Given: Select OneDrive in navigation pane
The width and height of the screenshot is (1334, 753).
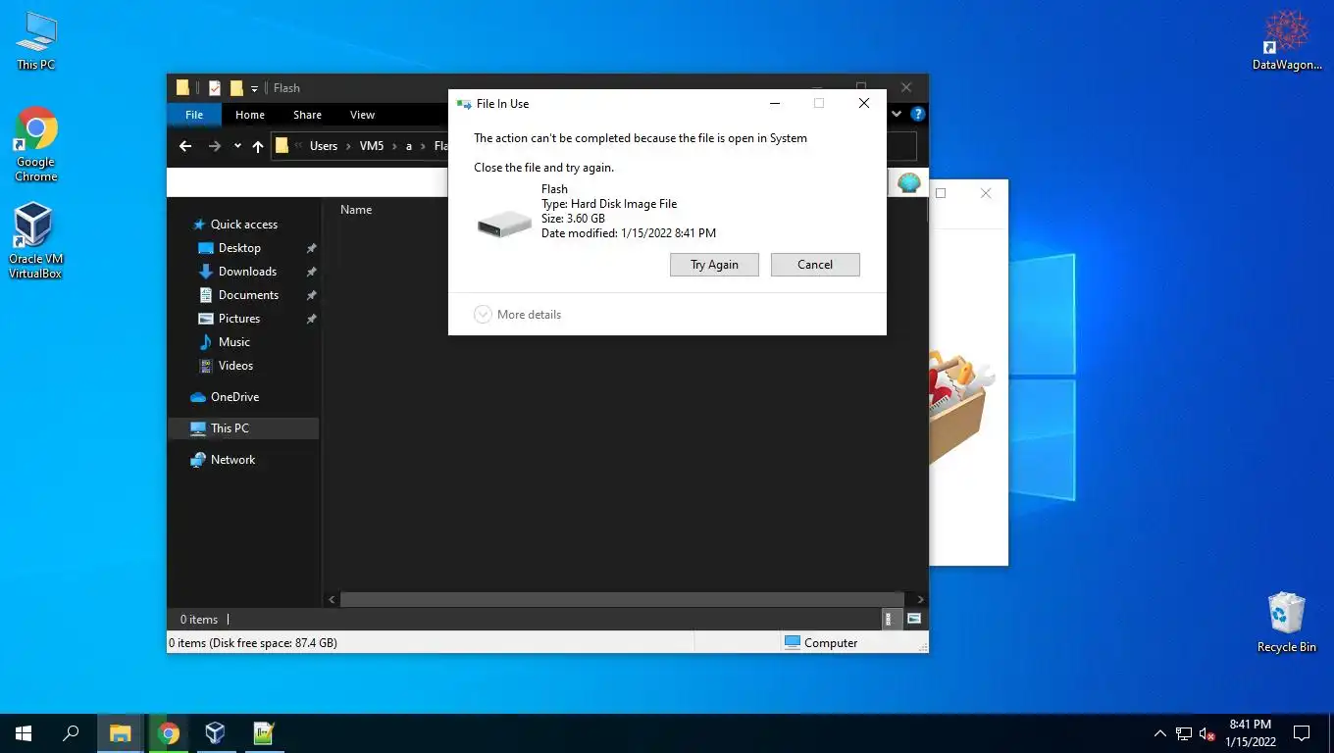Looking at the screenshot, I should 234,397.
